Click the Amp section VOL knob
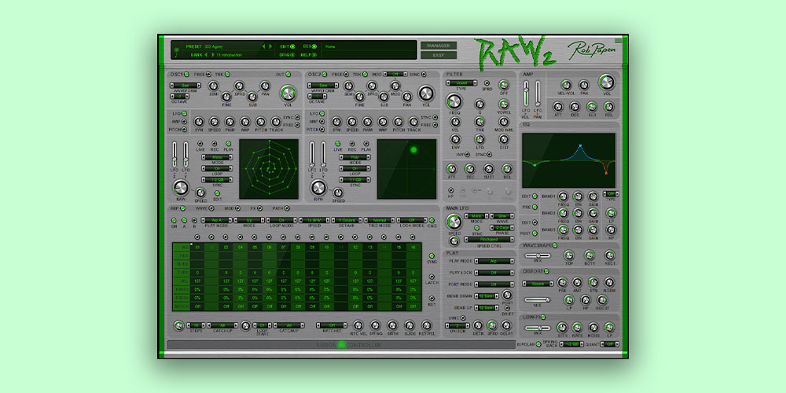This screenshot has height=393, width=786. pyautogui.click(x=606, y=83)
